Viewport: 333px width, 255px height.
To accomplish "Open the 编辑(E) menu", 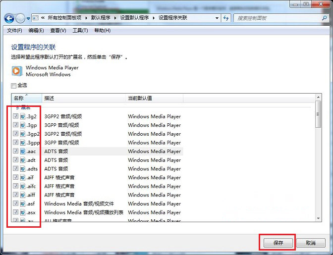I will pyautogui.click(x=36, y=31).
